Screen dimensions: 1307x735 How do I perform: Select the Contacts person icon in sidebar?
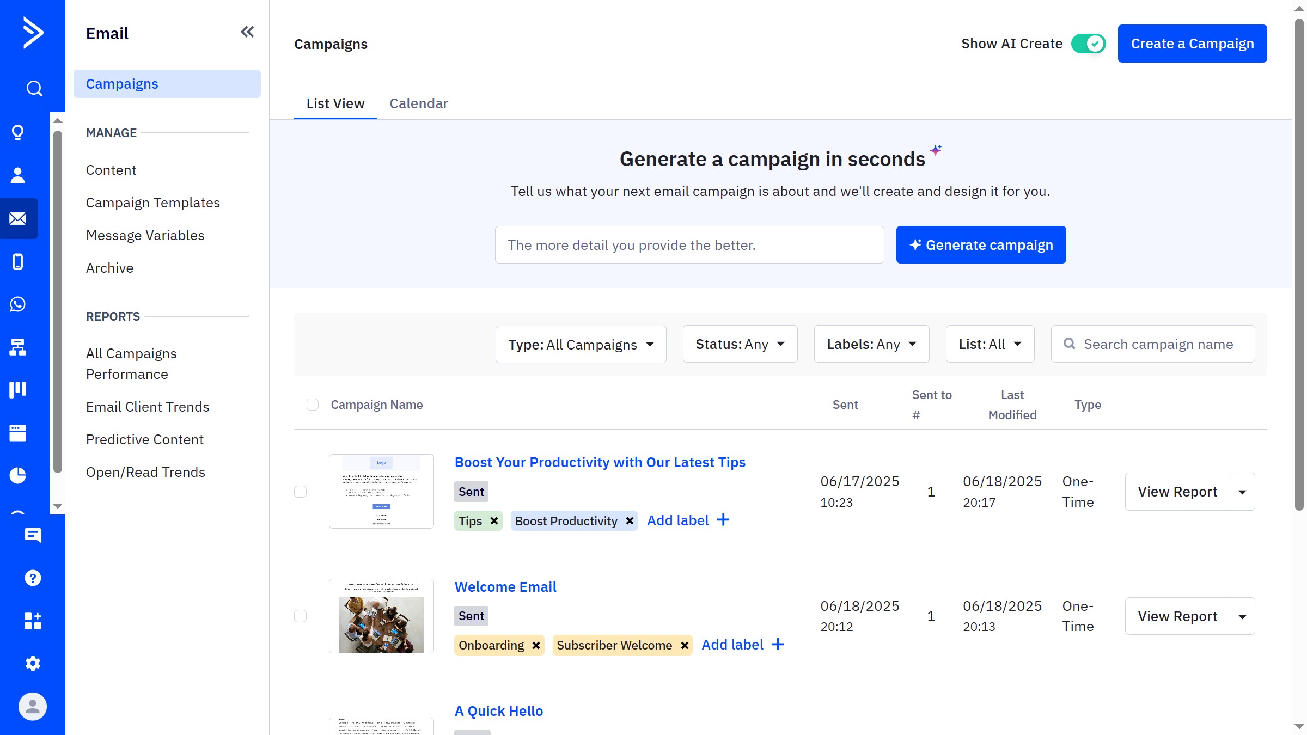tap(18, 175)
